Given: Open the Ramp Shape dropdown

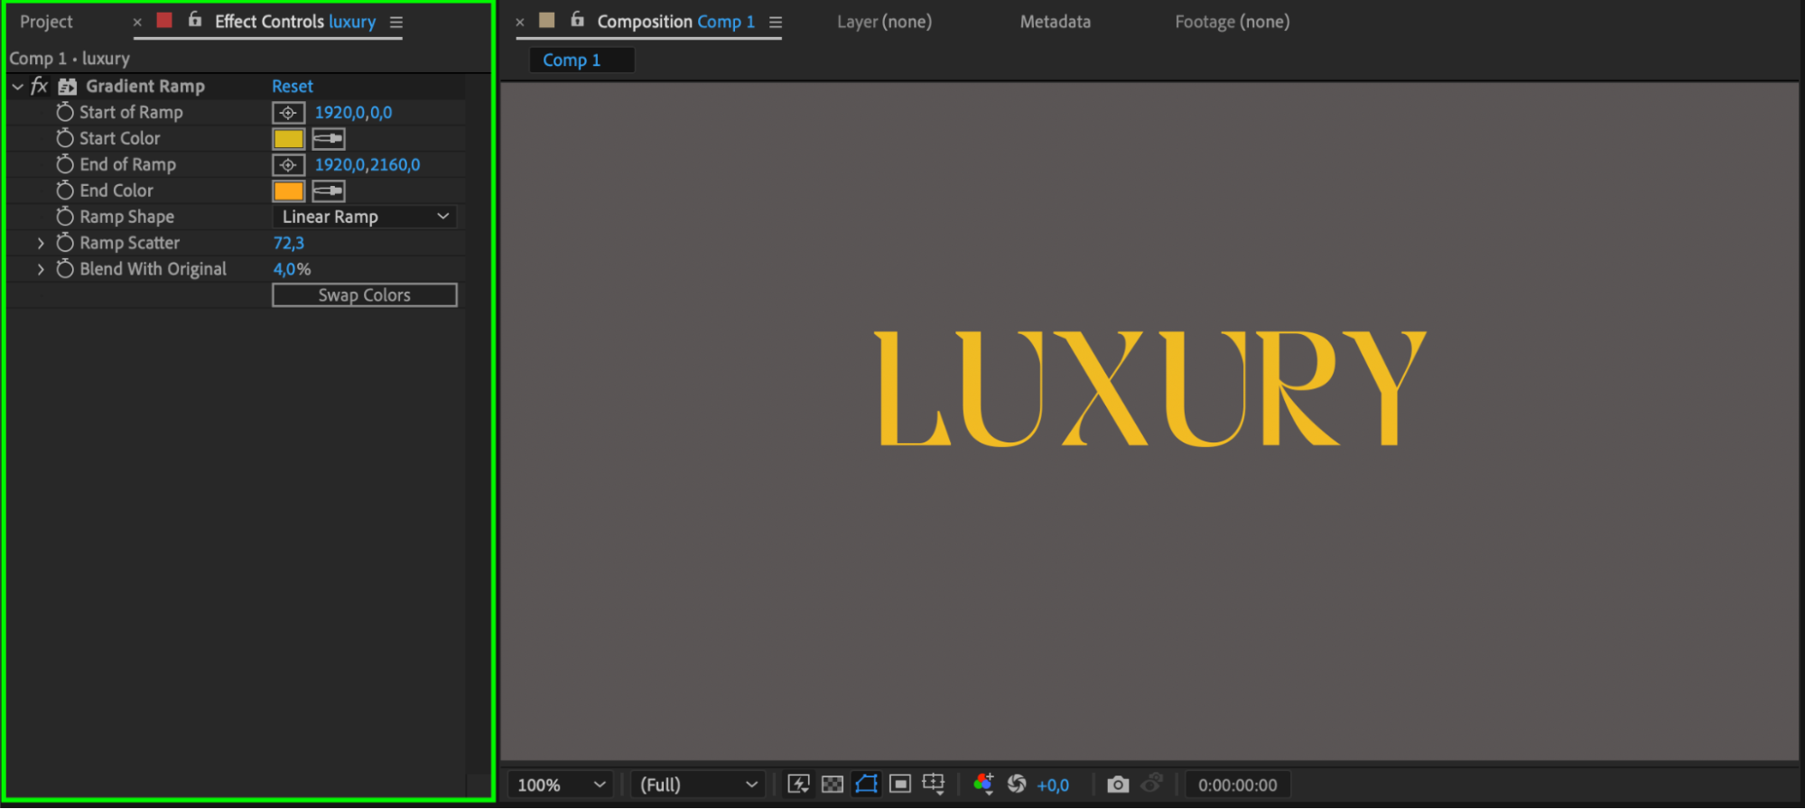Looking at the screenshot, I should (365, 217).
